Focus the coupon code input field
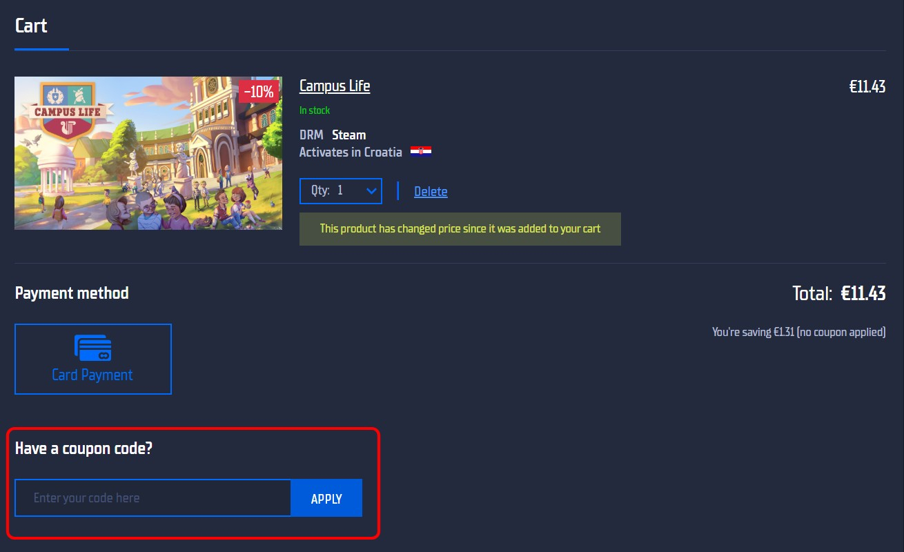Viewport: 904px width, 552px height. tap(153, 497)
